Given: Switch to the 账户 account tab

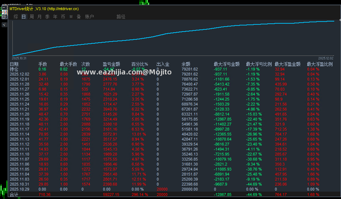Looking at the screenshot, I should coord(89,17).
